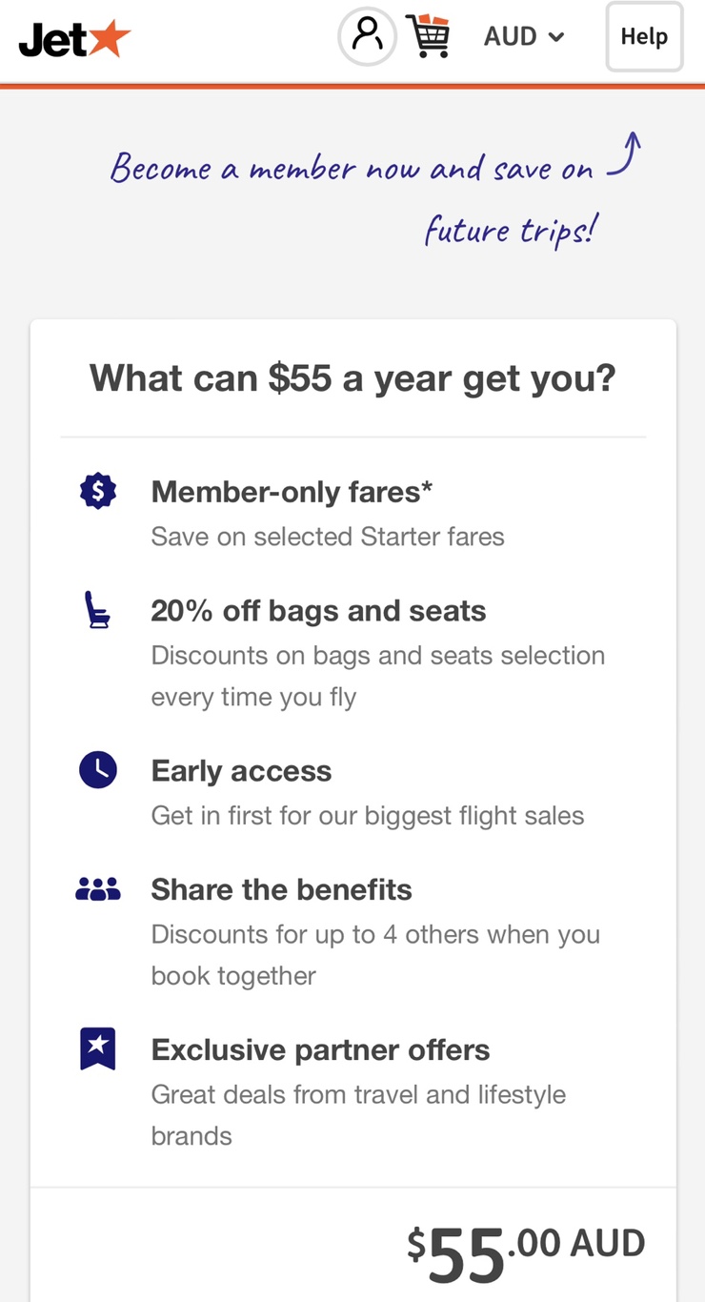This screenshot has height=1302, width=705.
Task: Open the user account profile icon
Action: pos(367,37)
